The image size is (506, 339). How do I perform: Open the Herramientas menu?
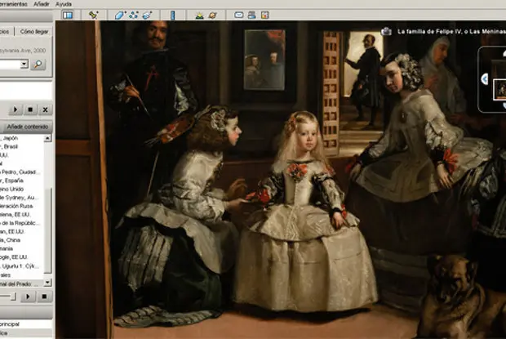14,4
